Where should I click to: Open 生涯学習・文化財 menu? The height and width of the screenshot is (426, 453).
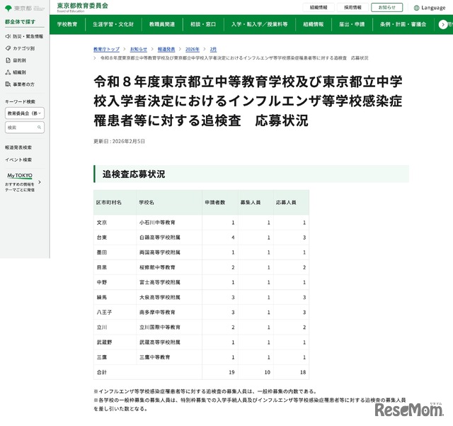pos(113,24)
